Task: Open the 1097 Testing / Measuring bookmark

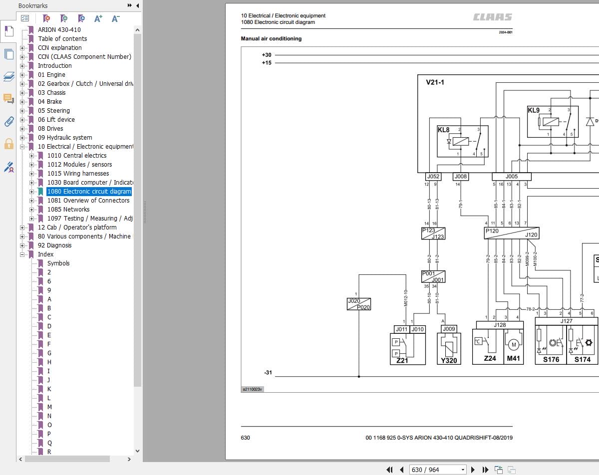Action: [x=90, y=219]
